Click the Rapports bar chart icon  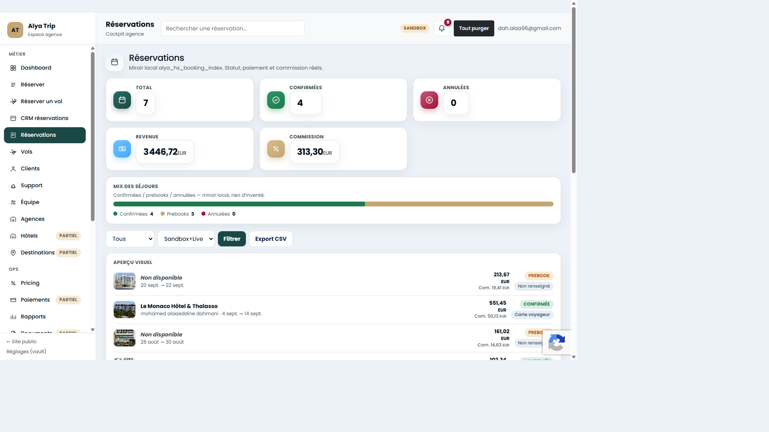(13, 317)
